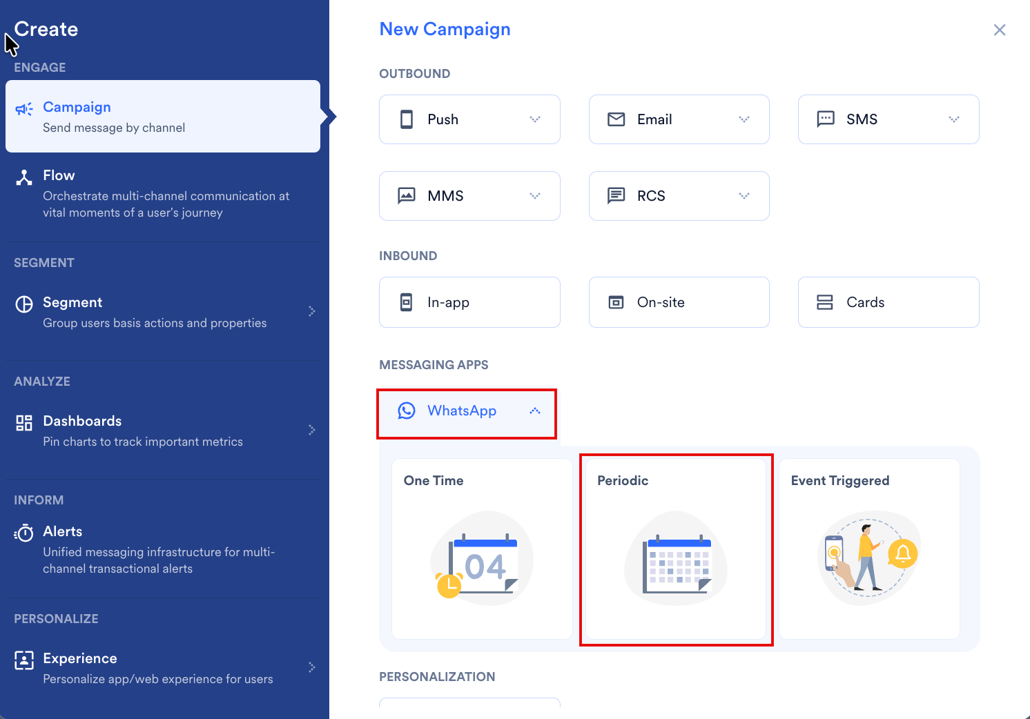
Task: Choose the MMS campaign channel
Action: click(x=469, y=196)
